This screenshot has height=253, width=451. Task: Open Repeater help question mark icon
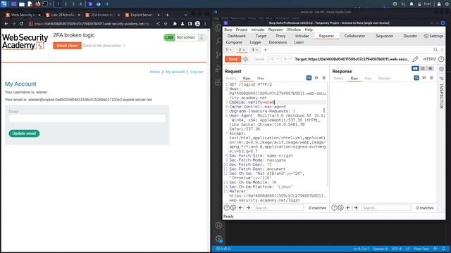[441, 59]
